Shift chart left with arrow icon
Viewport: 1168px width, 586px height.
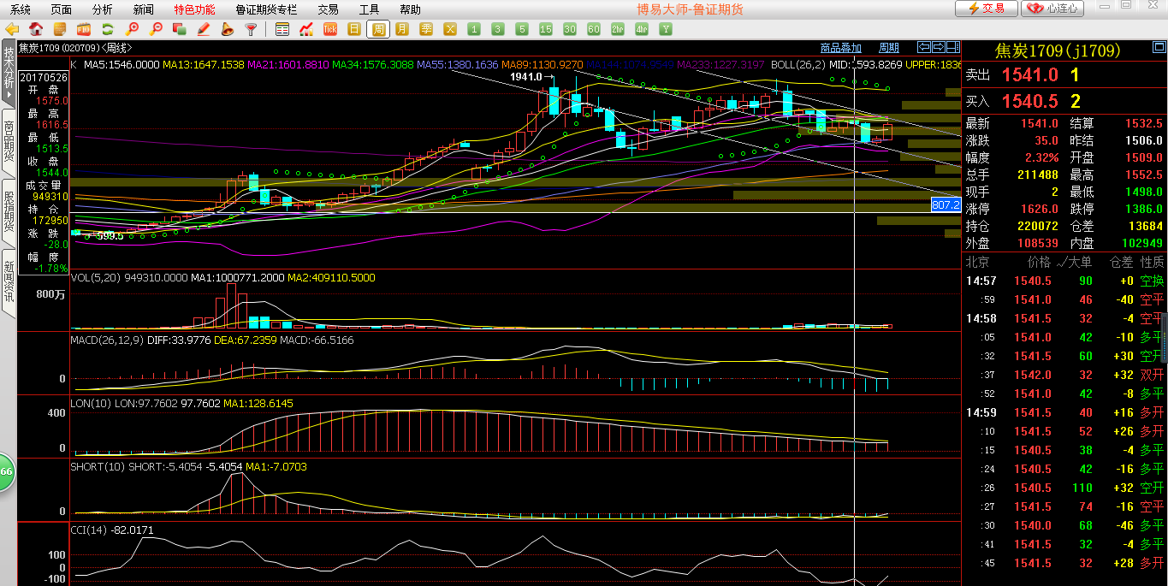923,47
